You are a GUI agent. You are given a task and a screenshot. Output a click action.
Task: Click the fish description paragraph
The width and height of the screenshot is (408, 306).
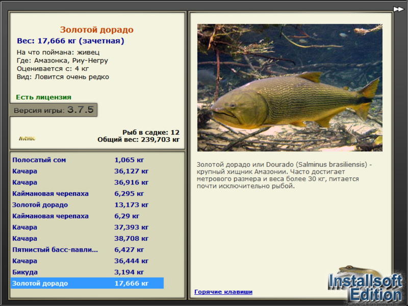point(285,175)
